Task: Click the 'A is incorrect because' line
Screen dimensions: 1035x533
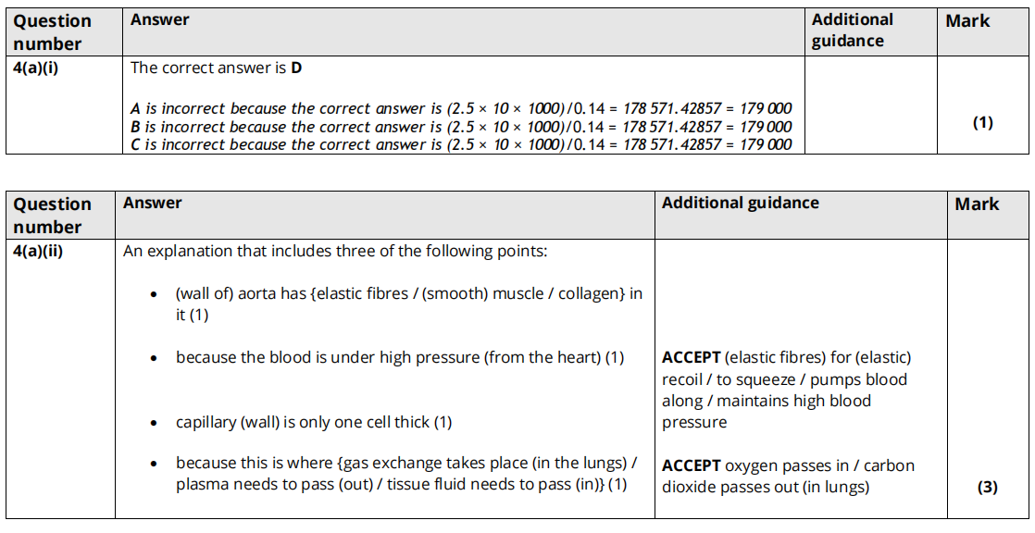Action: [461, 108]
